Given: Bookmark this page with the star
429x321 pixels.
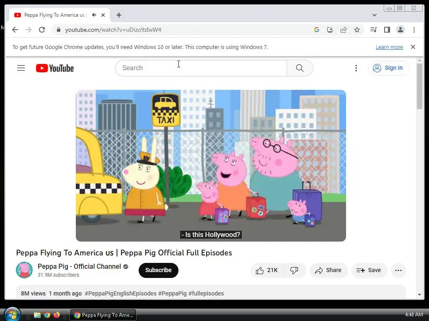Looking at the screenshot, I should (357, 30).
